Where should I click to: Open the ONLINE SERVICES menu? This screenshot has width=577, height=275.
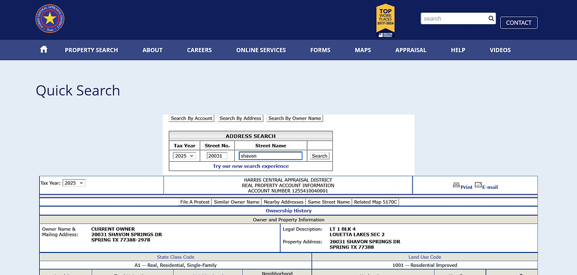[261, 50]
